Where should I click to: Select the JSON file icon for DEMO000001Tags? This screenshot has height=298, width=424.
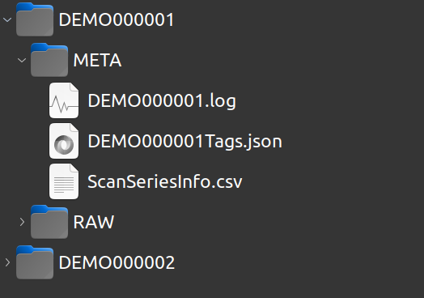[x=64, y=141]
